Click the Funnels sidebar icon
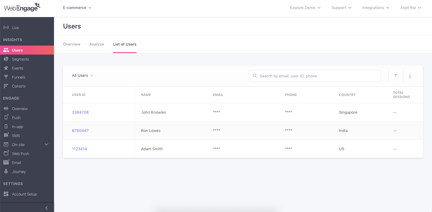Viewport: 432px width, 212px height. click(x=6, y=77)
